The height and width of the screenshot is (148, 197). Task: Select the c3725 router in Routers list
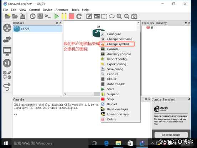[x=37, y=29]
